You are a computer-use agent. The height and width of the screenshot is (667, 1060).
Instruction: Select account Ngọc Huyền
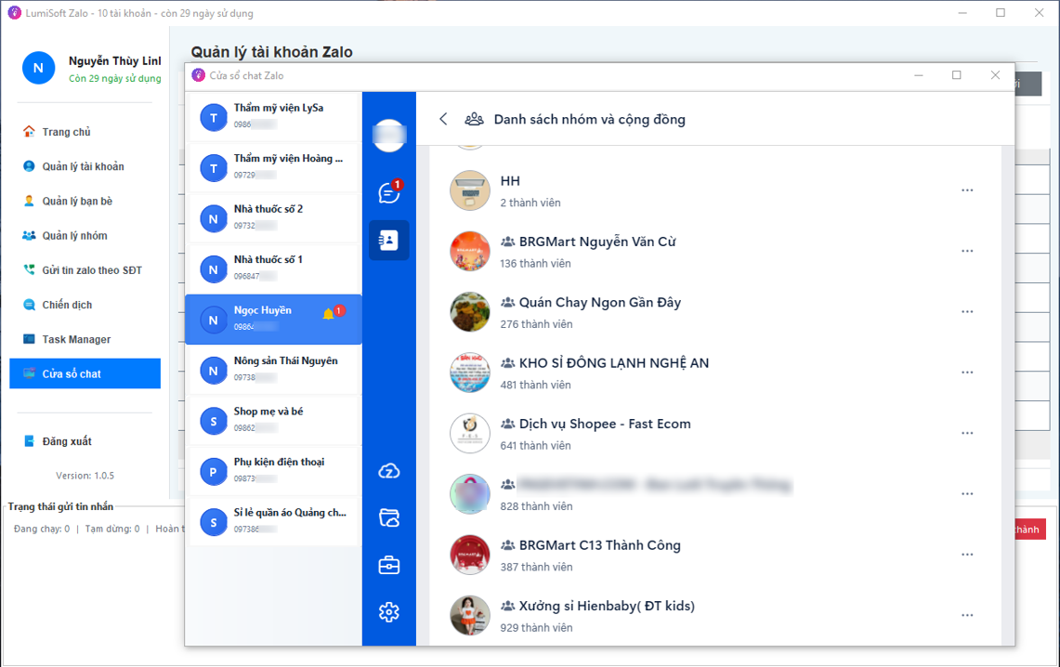[x=273, y=320]
